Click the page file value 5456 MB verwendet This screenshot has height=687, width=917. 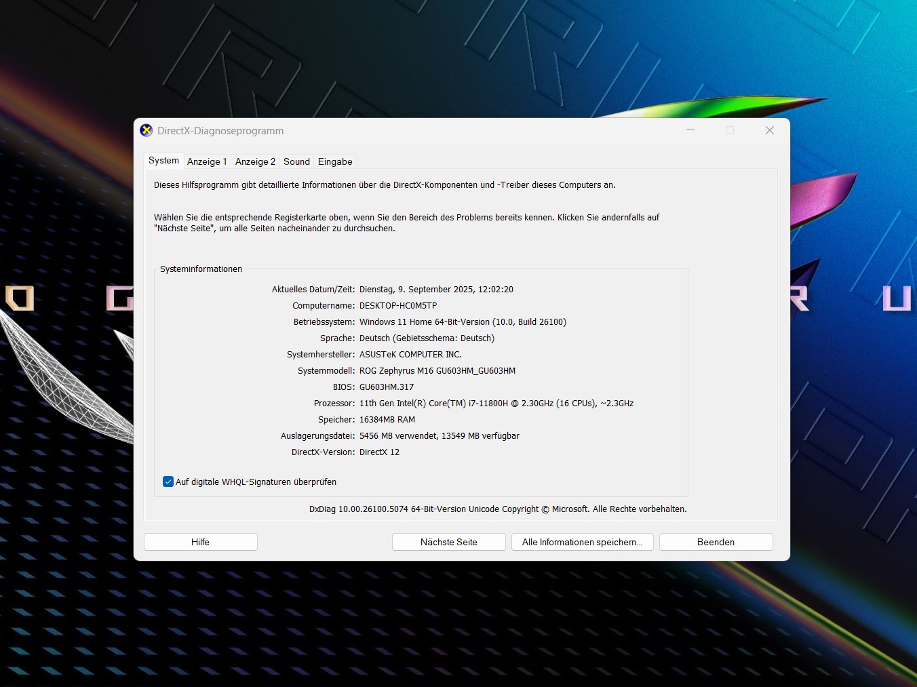pos(440,436)
